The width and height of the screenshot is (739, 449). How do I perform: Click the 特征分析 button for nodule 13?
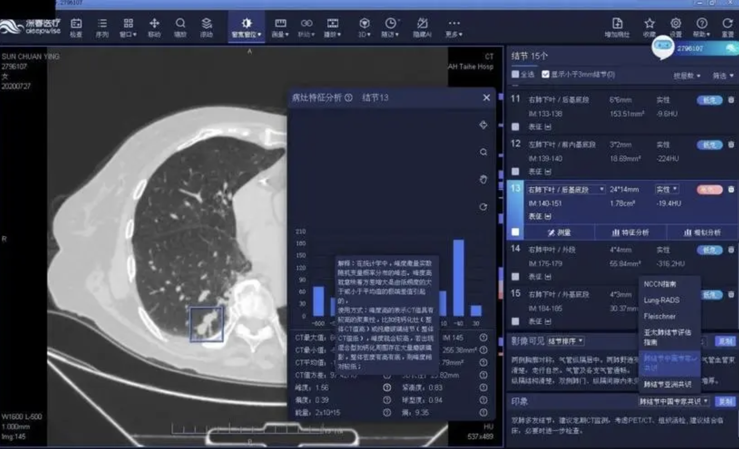click(630, 233)
